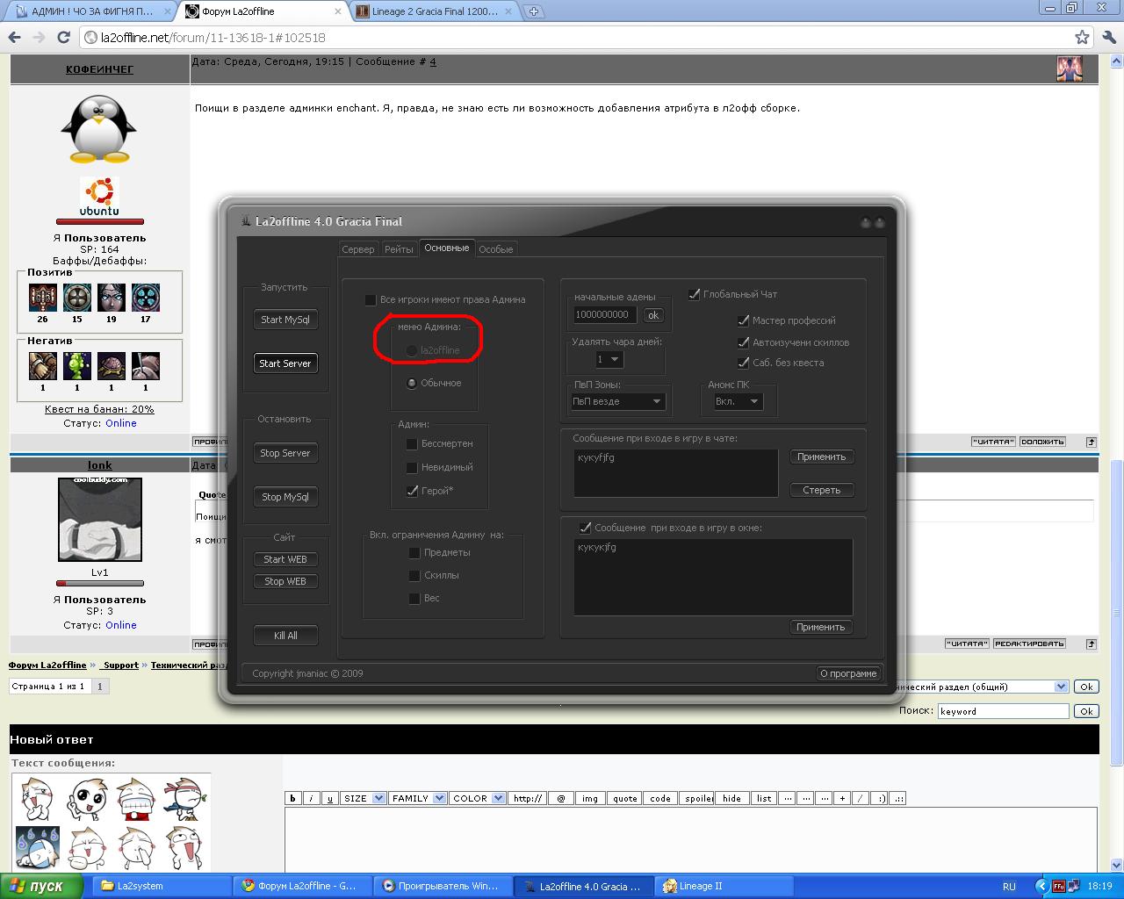1124x899 pixels.
Task: Enable the 'Вес' restriction checkbox
Action: coord(414,598)
